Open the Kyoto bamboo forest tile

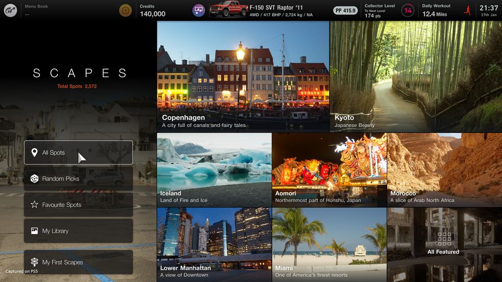click(x=415, y=76)
